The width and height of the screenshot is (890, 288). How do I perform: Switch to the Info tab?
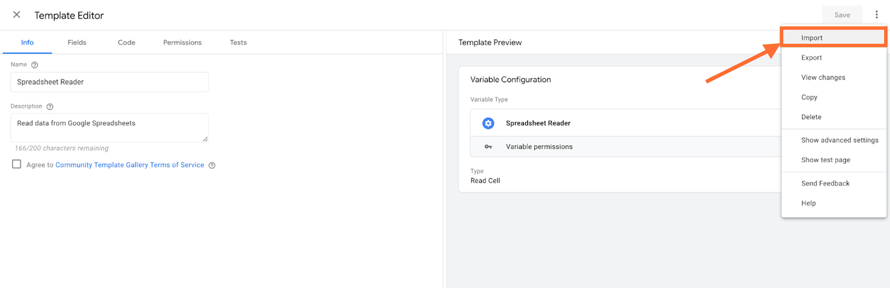(27, 43)
